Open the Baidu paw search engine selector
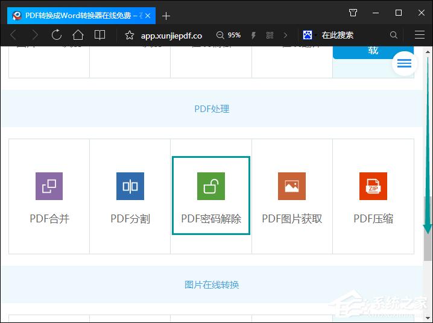This screenshot has width=433, height=323. (x=308, y=35)
